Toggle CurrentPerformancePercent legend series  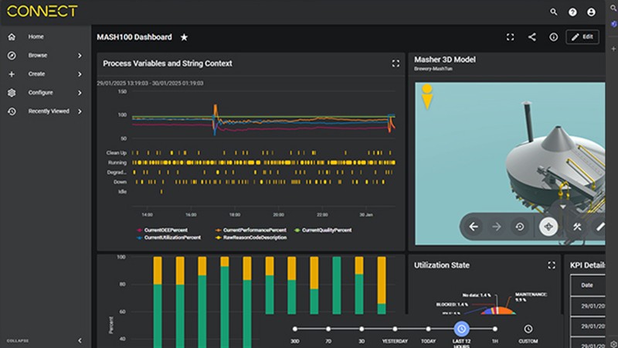(251, 230)
